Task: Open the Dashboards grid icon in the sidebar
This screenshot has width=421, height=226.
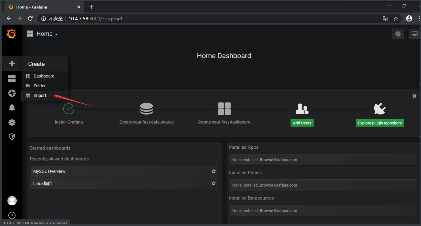Action: point(12,78)
